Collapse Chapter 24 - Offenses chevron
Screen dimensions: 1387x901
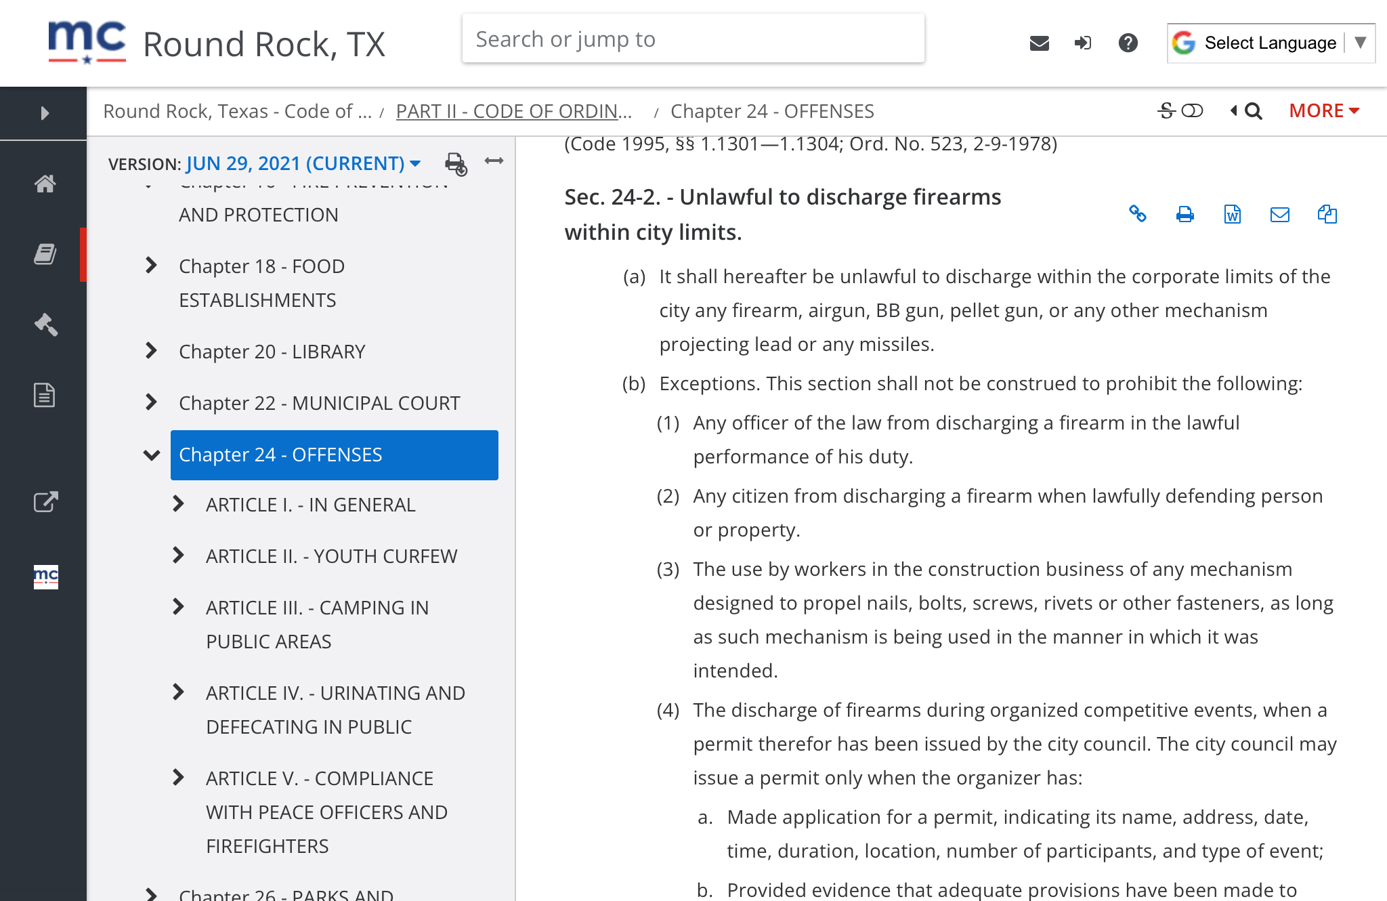pyautogui.click(x=152, y=455)
